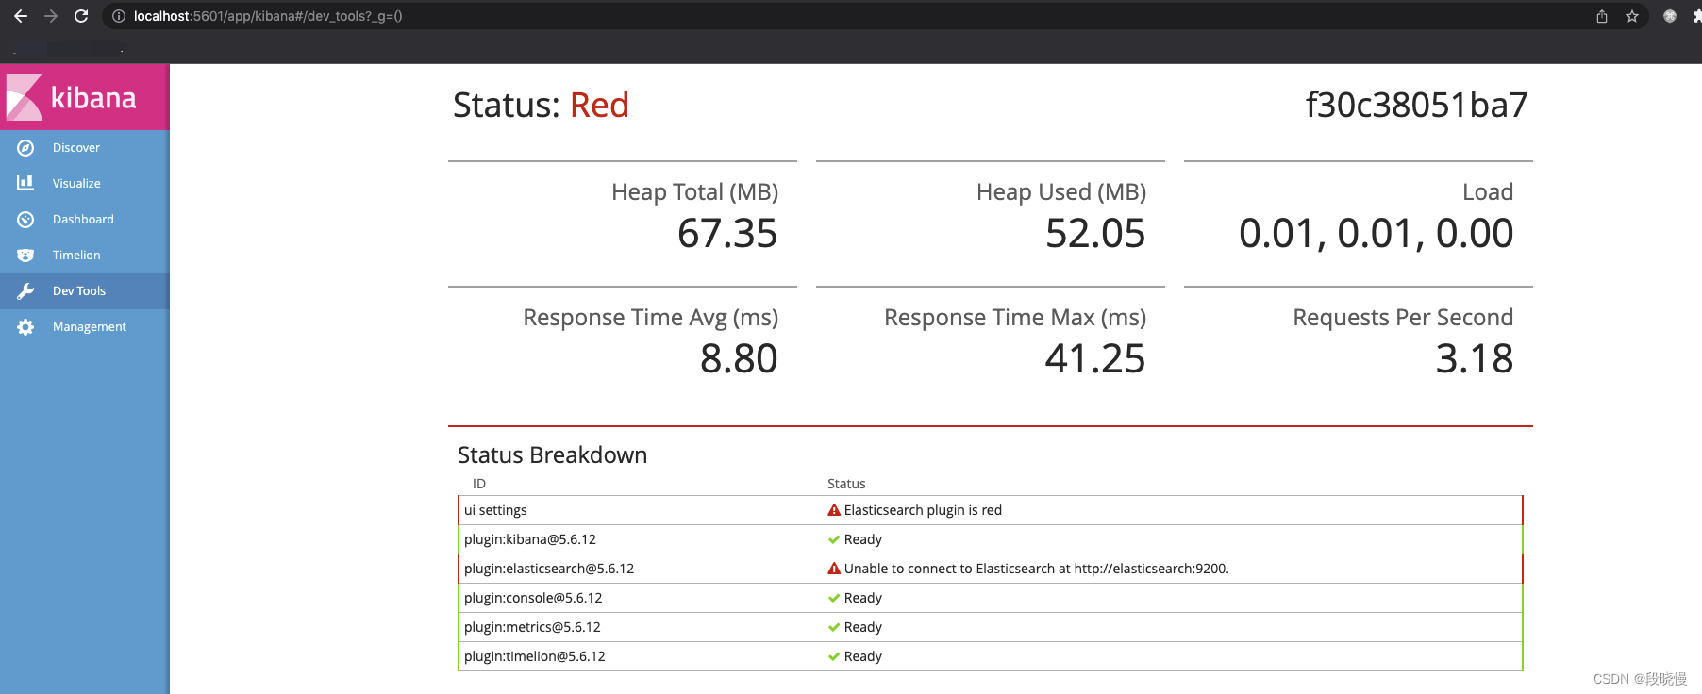
Task: Click green check in plugin:kibana row
Action: coord(834,539)
